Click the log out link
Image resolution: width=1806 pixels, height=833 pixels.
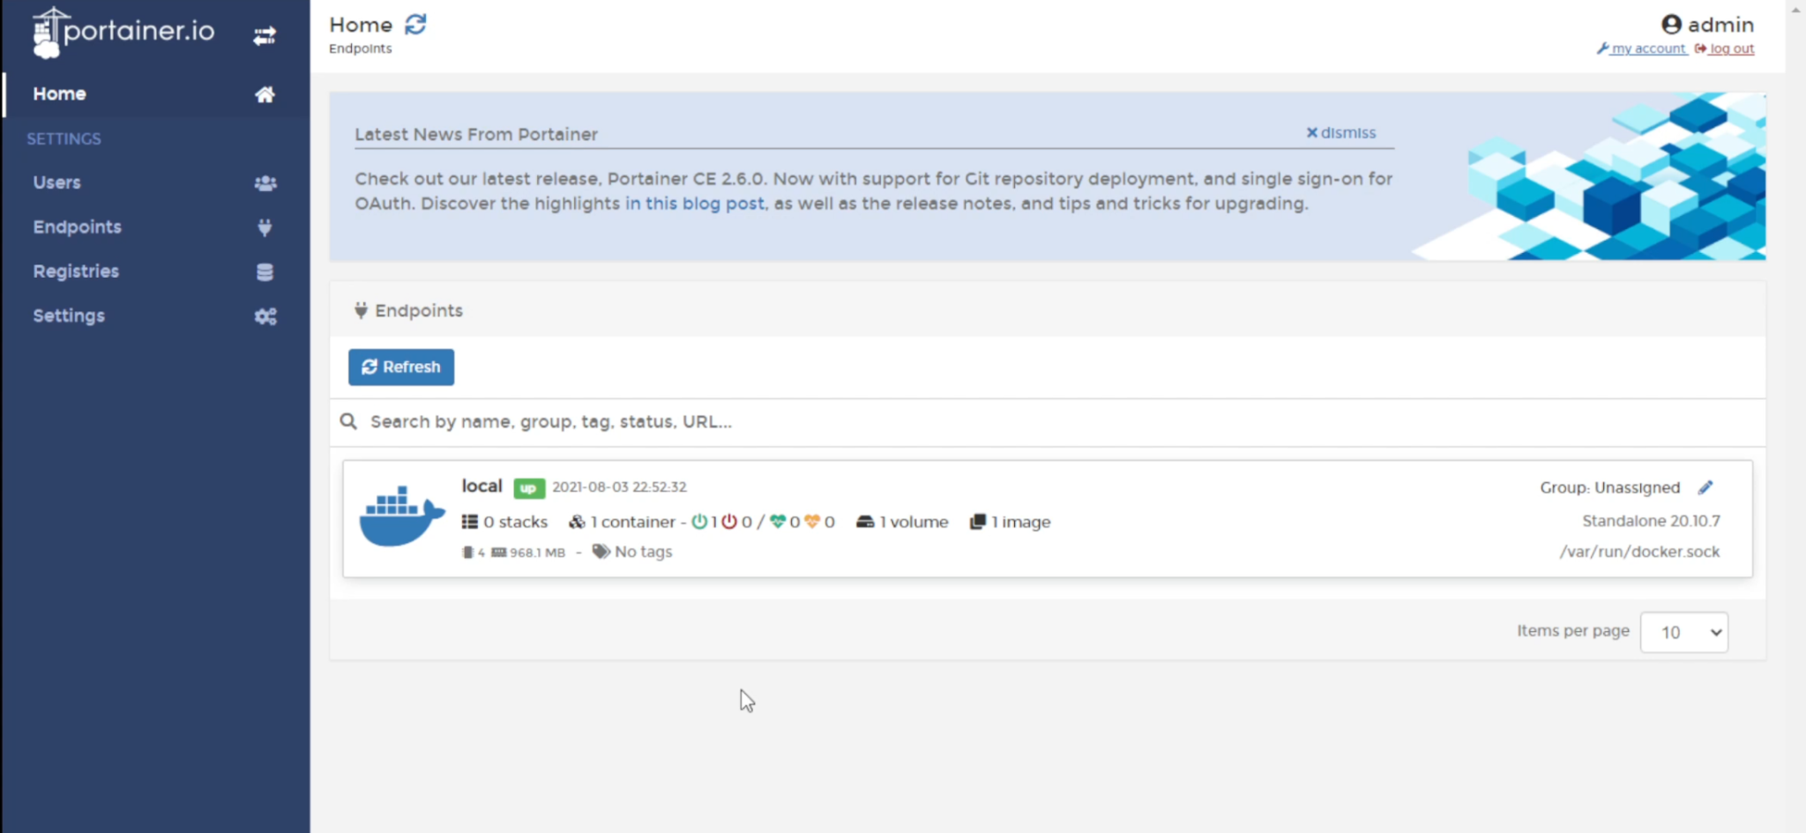(x=1731, y=49)
